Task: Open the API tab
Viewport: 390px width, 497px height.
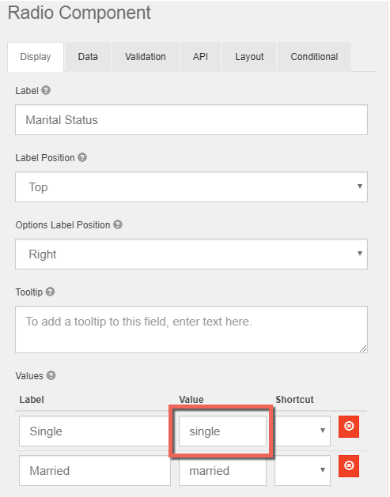Action: pyautogui.click(x=201, y=57)
